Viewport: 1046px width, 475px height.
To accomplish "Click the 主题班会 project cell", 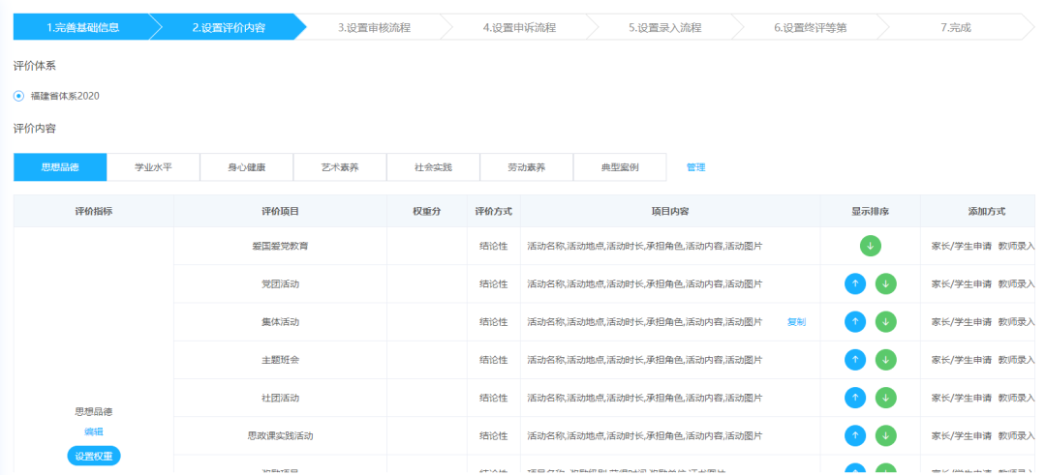I will (x=280, y=360).
